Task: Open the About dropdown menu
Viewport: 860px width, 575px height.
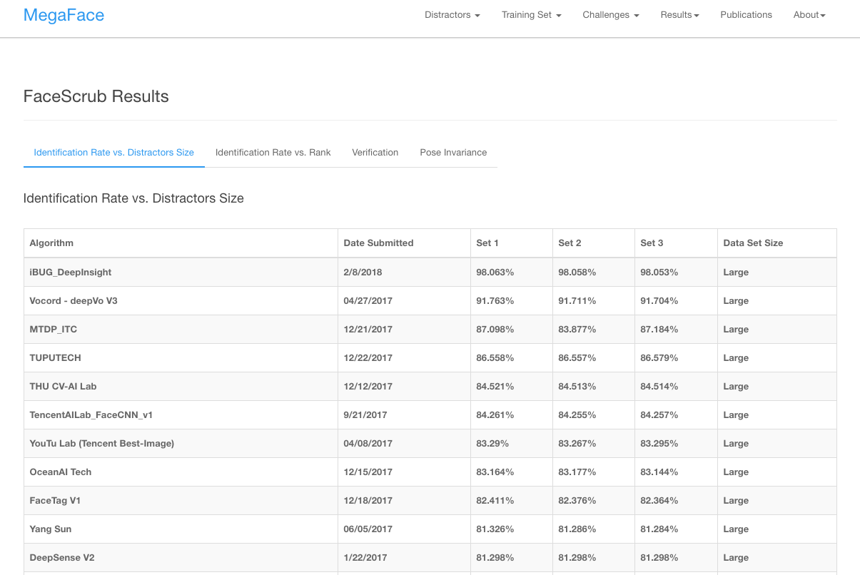Action: tap(809, 15)
